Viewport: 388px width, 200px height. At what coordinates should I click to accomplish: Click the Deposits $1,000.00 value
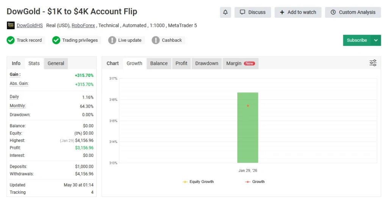click(x=84, y=167)
